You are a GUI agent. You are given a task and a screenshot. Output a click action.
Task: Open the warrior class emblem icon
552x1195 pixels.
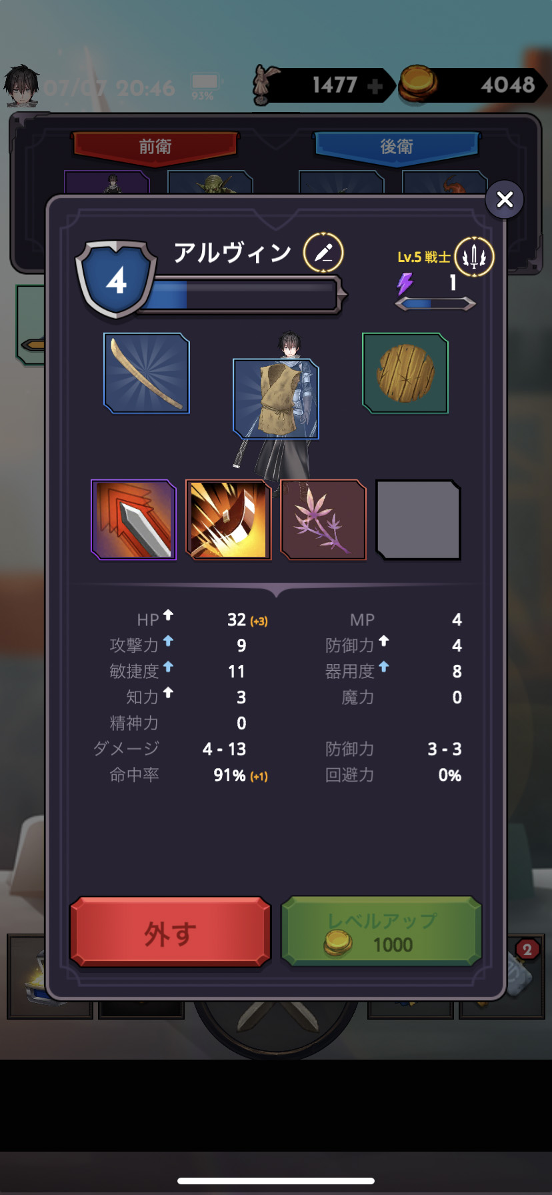pos(474,256)
